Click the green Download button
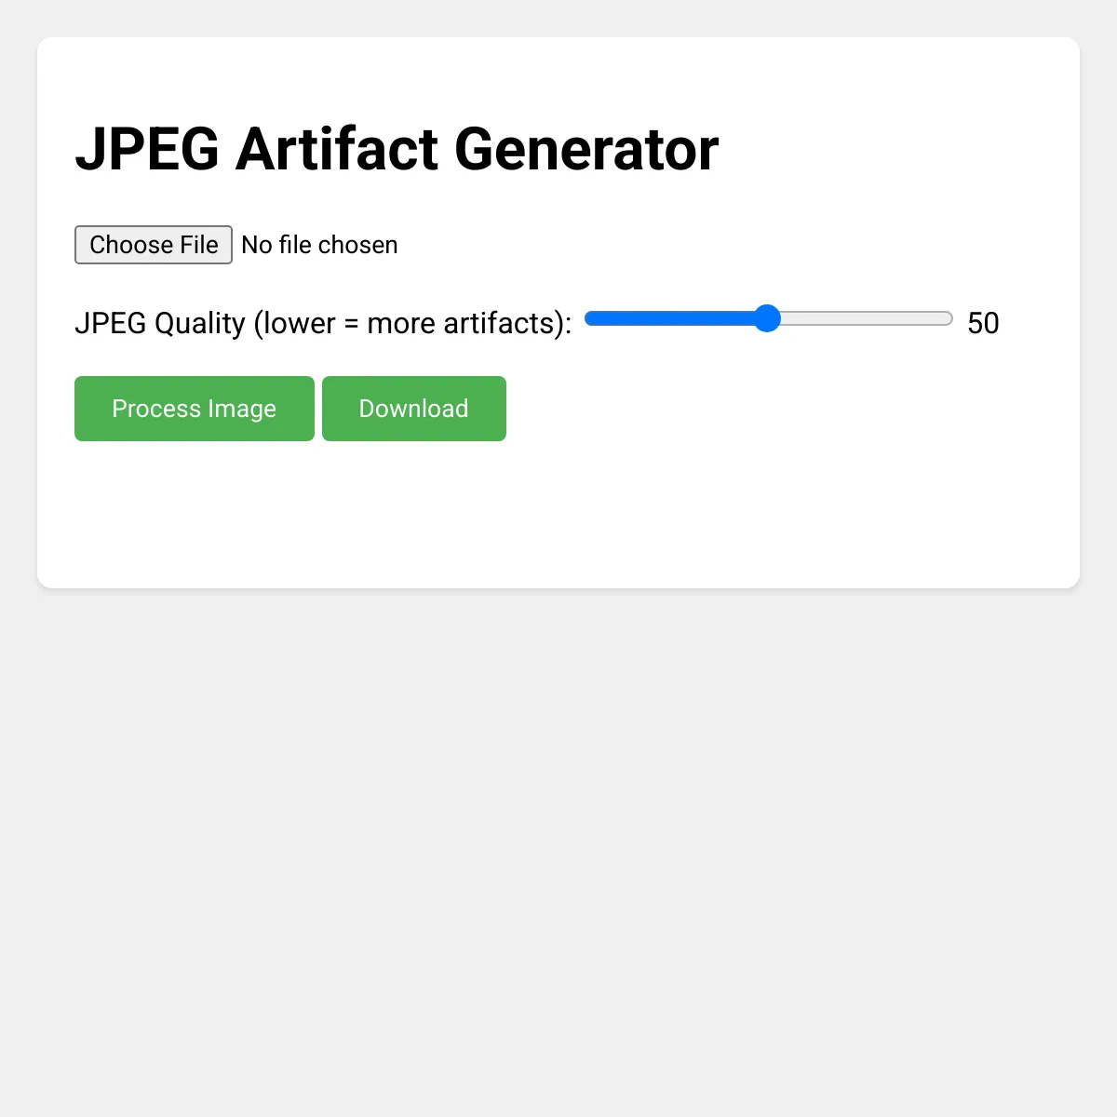The image size is (1117, 1117). click(x=414, y=409)
